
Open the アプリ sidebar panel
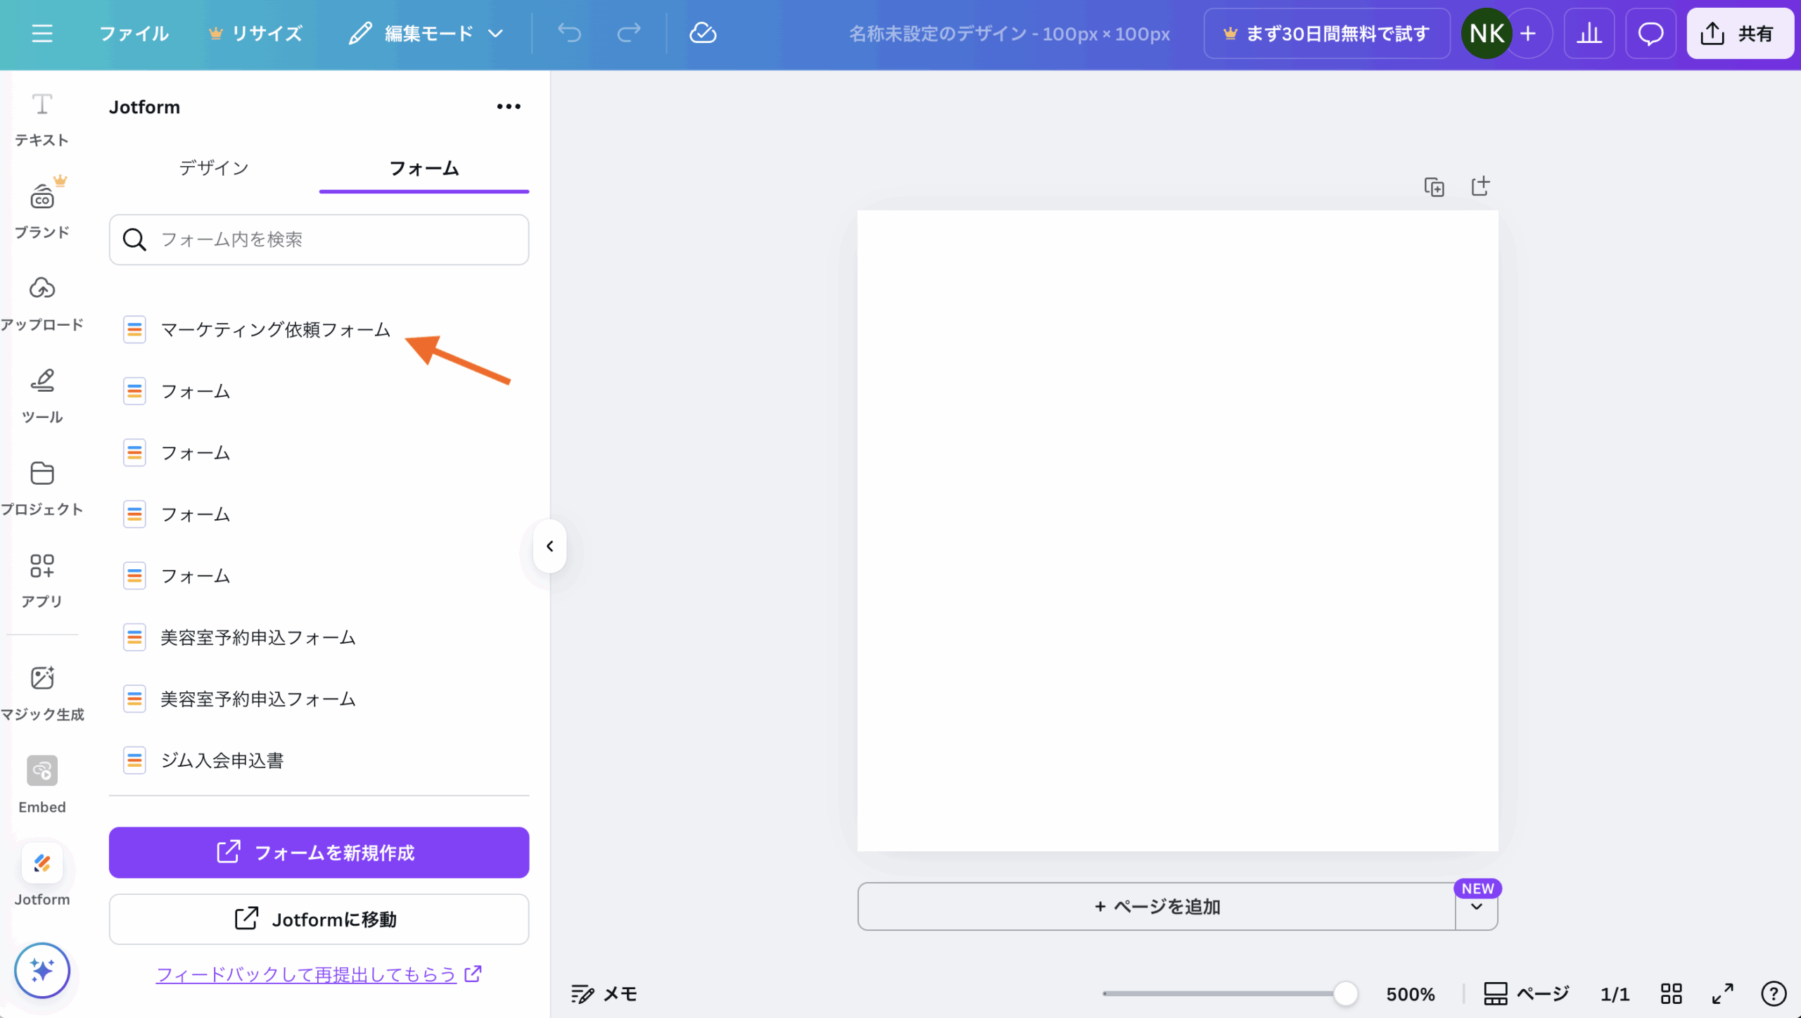tap(42, 580)
